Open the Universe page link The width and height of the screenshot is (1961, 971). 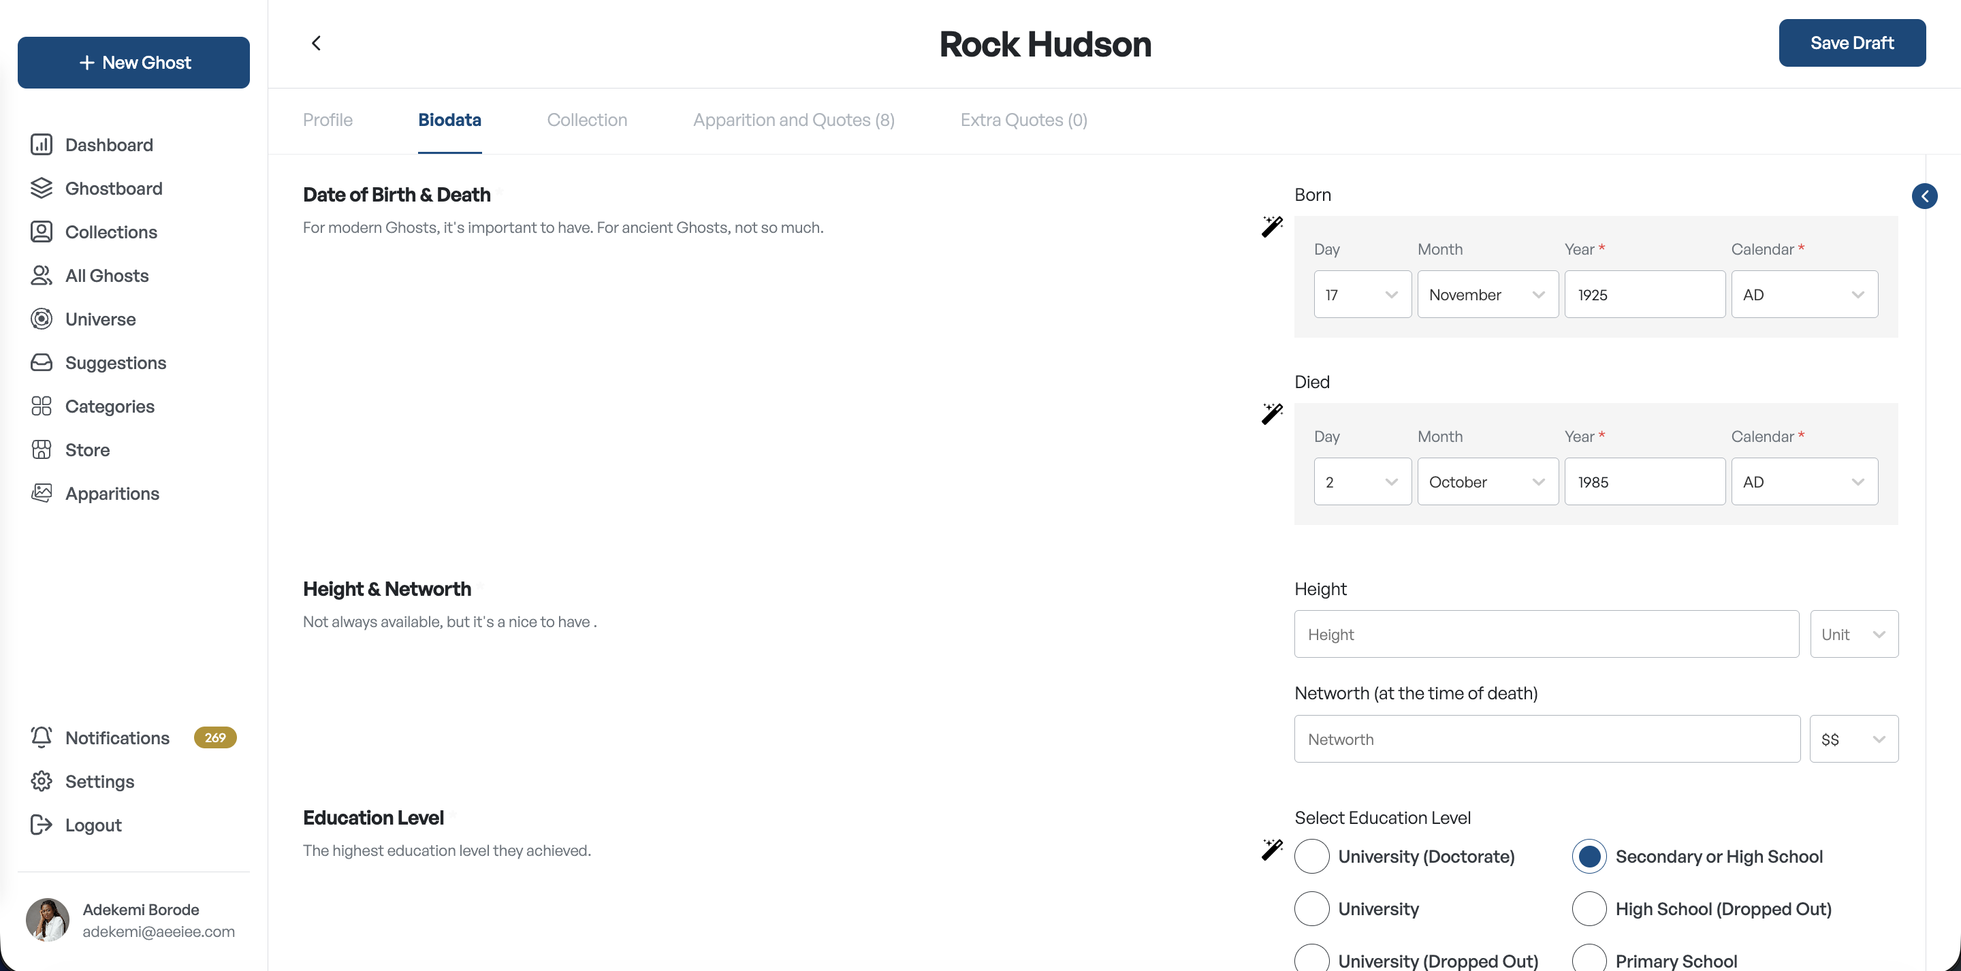point(101,319)
